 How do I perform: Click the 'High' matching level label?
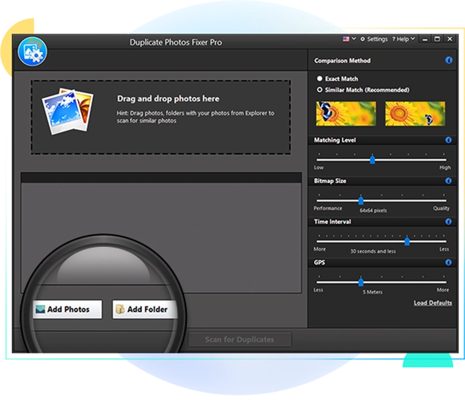tap(445, 167)
